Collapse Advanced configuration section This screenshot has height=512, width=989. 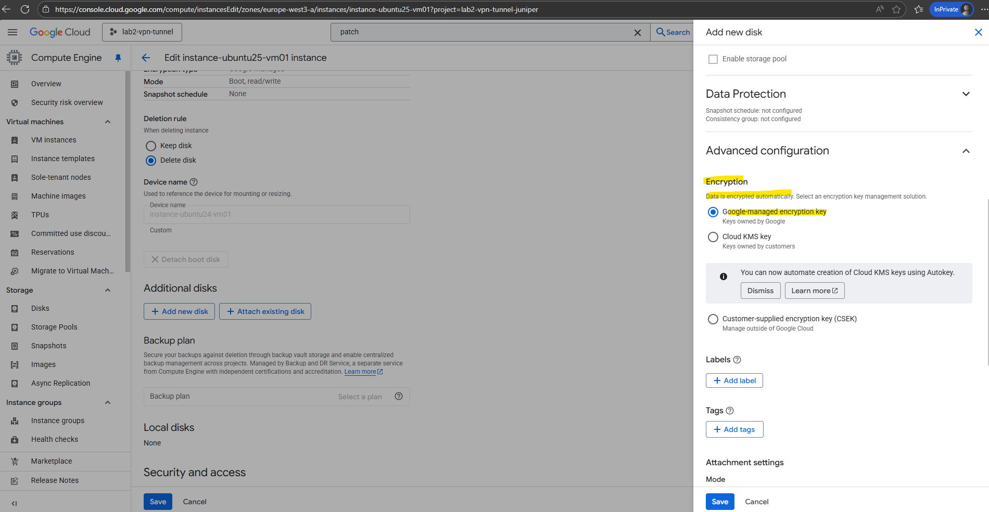tap(966, 151)
